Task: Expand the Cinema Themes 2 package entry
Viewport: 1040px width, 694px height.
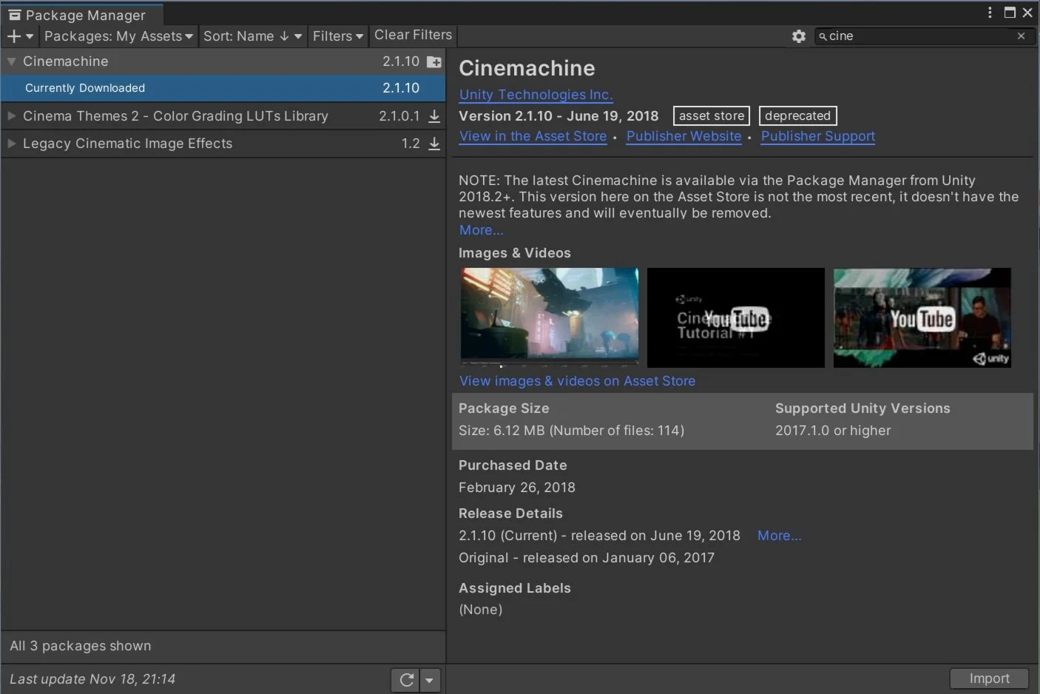Action: pos(11,116)
